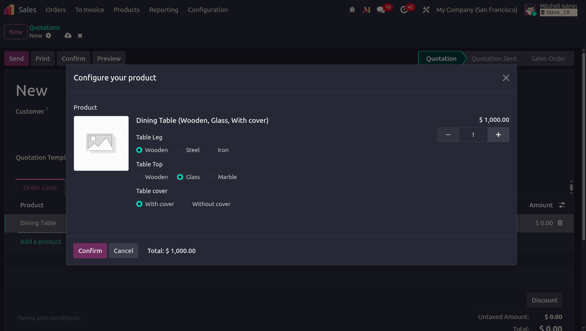Viewport: 586px width, 331px height.
Task: Open the Products menu
Action: [x=127, y=10]
